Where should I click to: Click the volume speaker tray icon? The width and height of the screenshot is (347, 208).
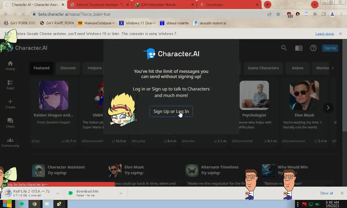(x=317, y=204)
